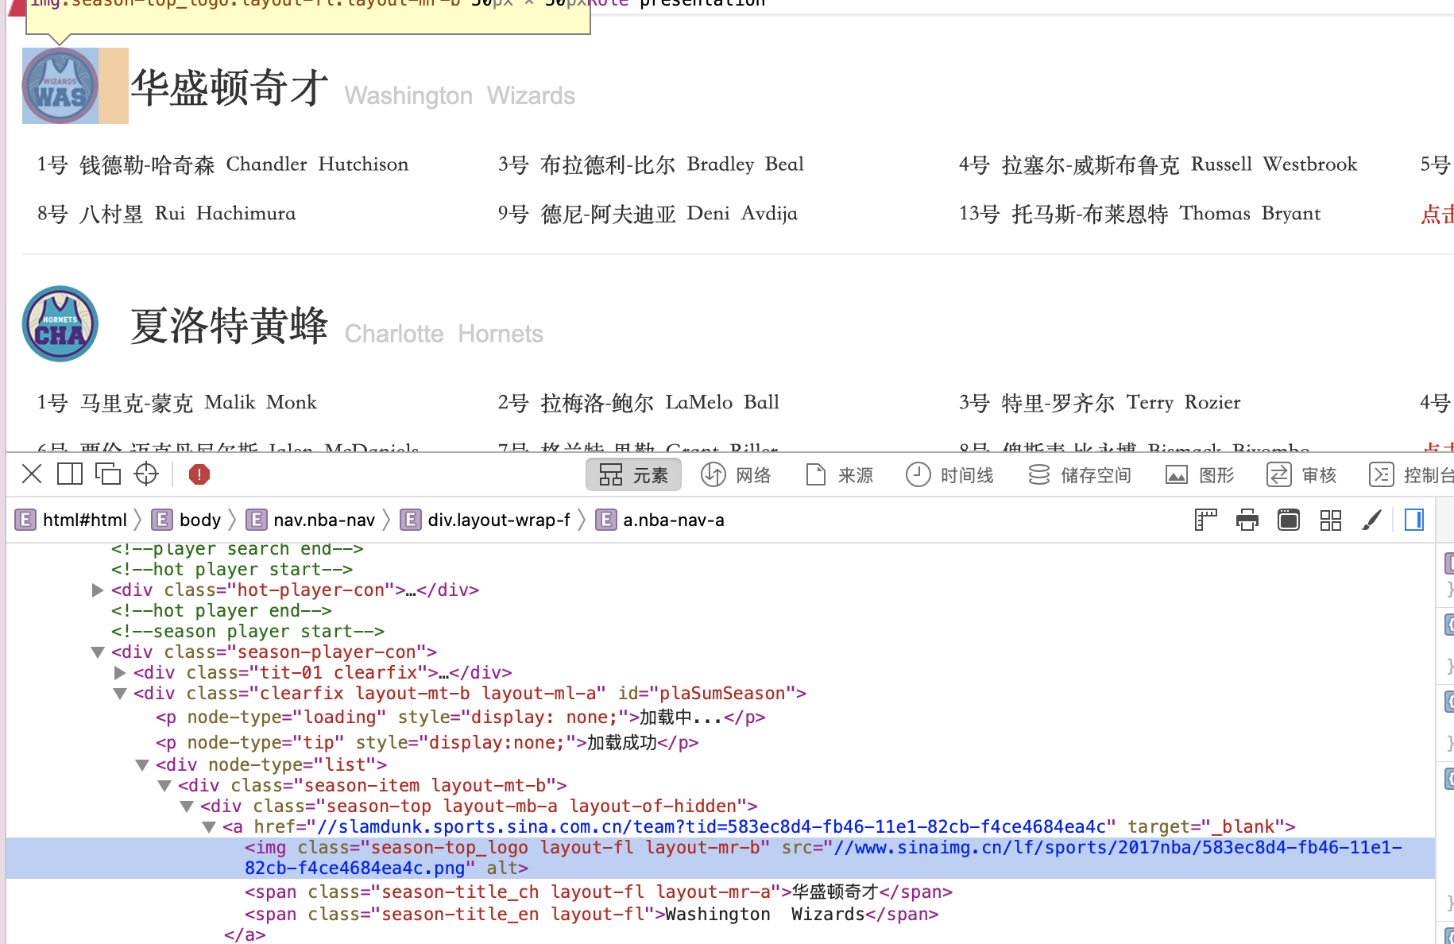Open player Thomas Bryant link

[x=1139, y=214]
